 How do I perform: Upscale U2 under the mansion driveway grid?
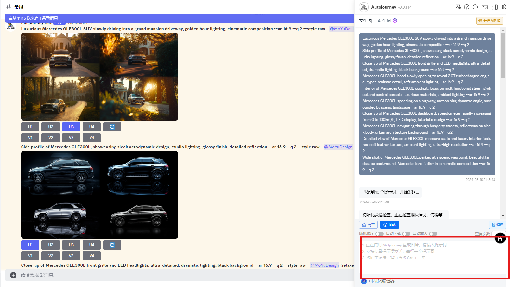click(x=51, y=127)
